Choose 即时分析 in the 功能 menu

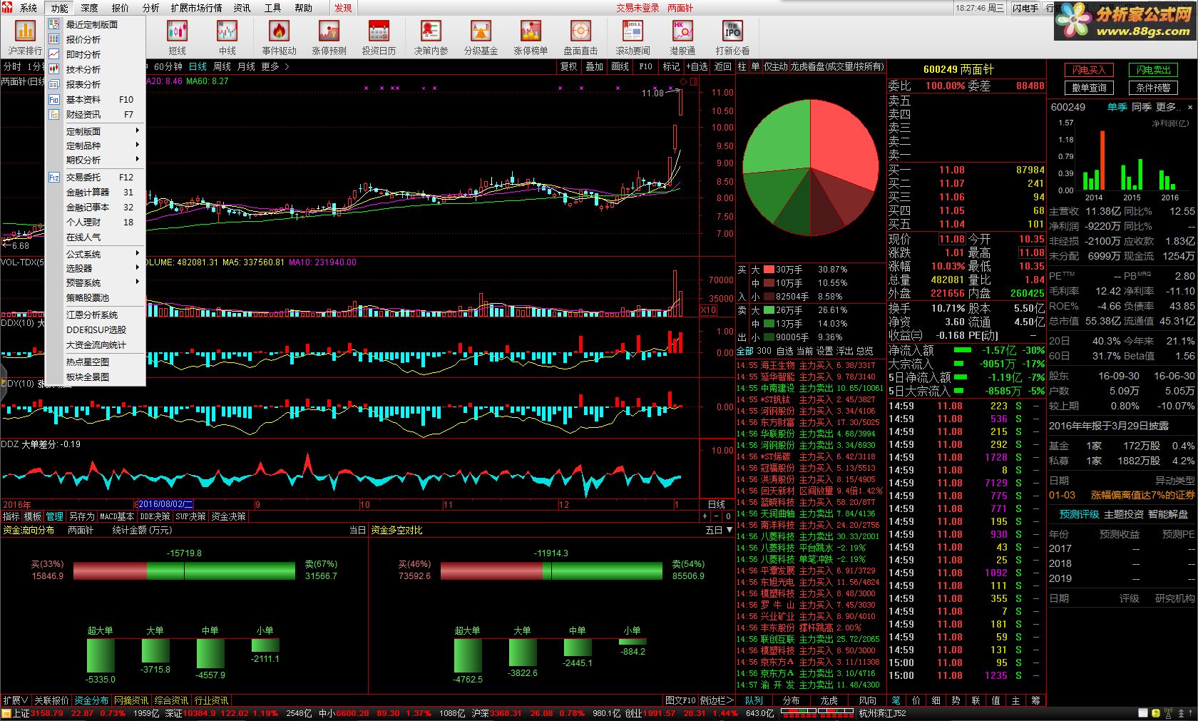pos(96,54)
